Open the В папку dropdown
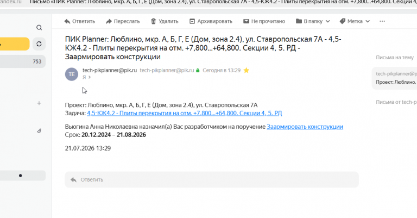 tap(313, 21)
